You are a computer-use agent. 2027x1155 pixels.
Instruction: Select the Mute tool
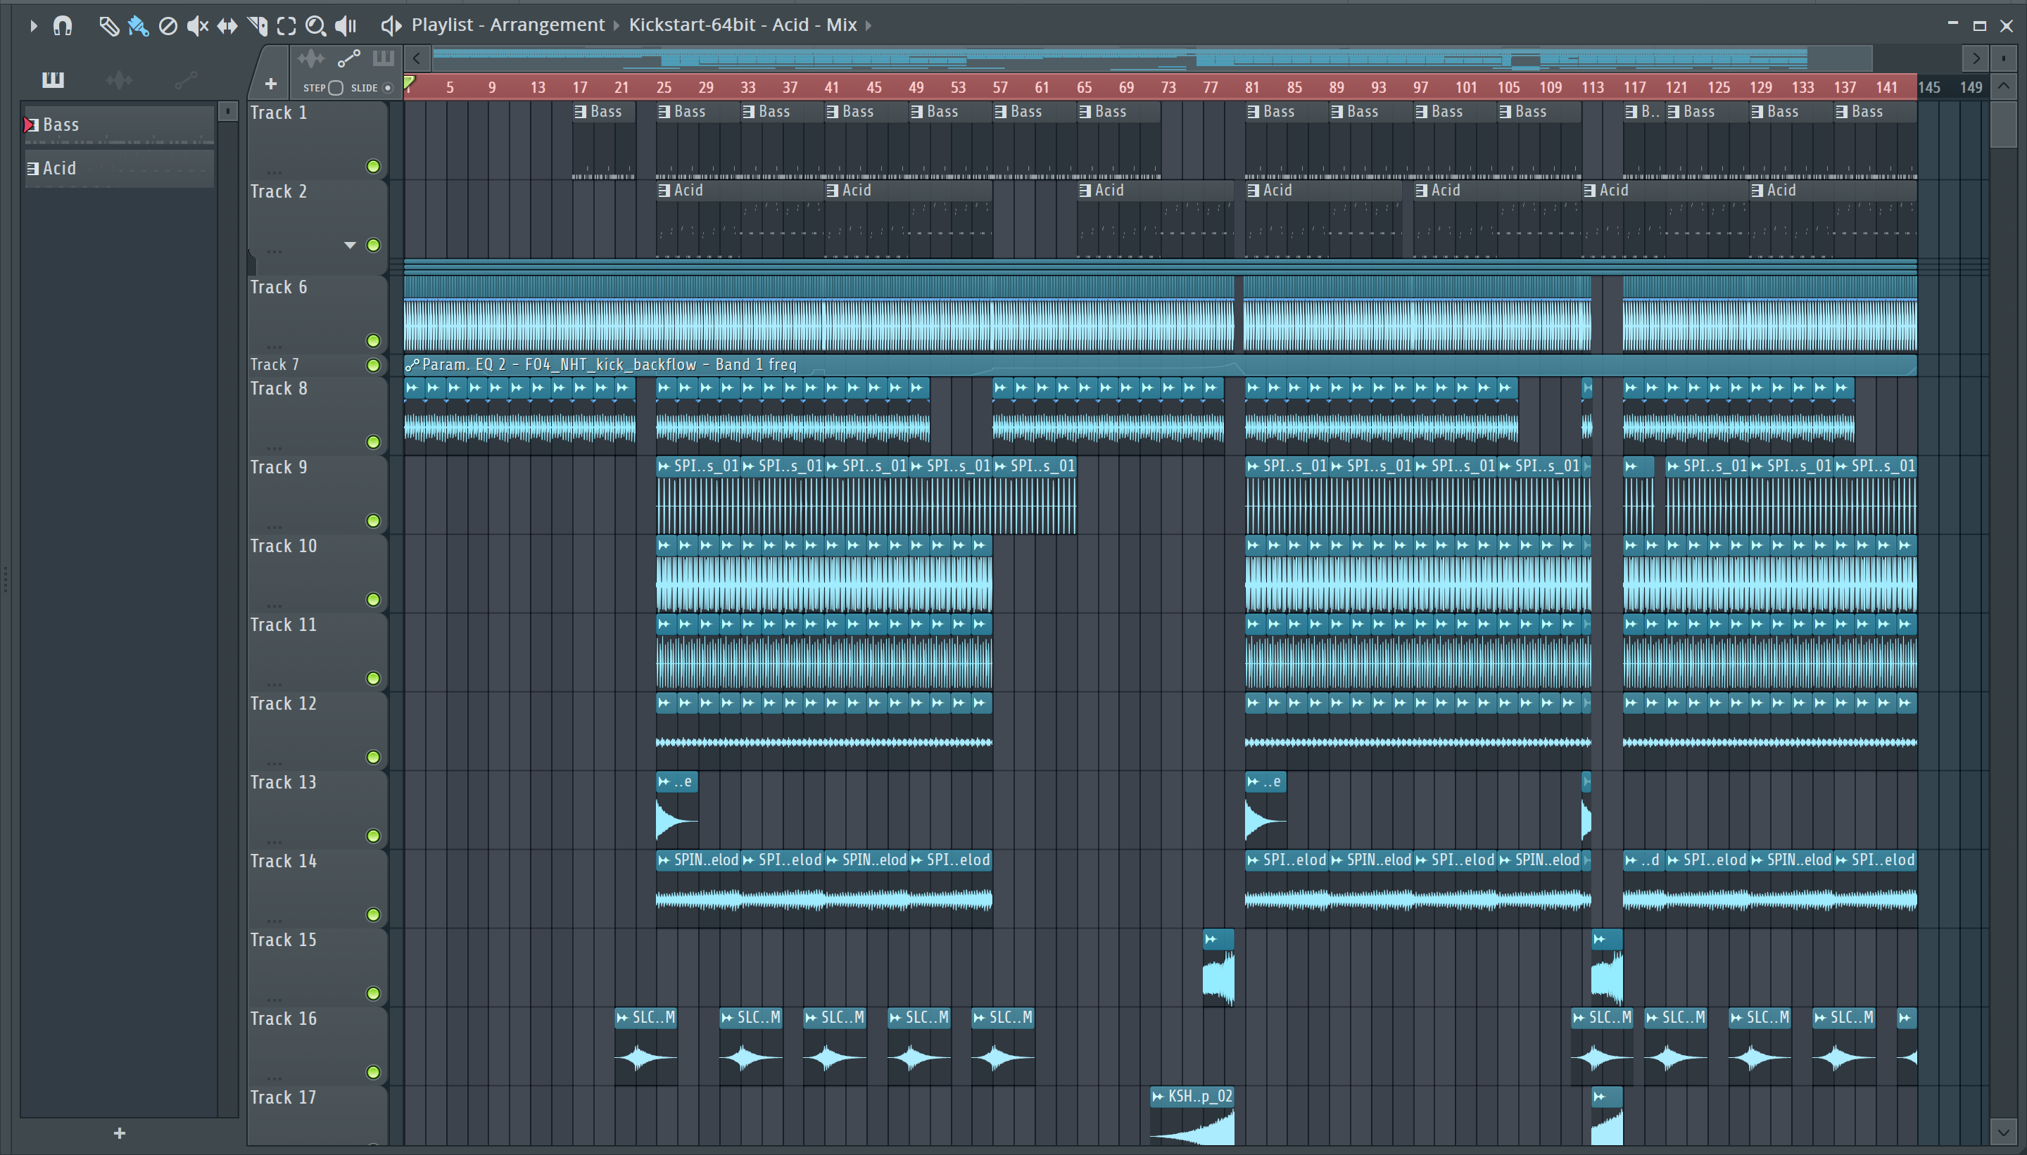197,26
